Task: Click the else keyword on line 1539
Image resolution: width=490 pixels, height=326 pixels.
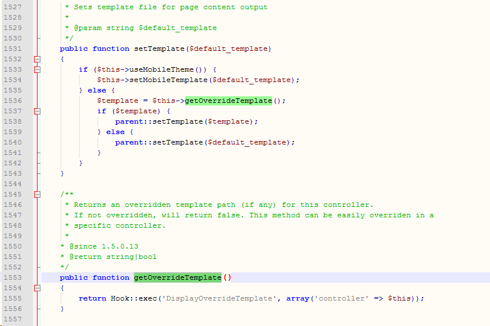Action: (x=115, y=132)
